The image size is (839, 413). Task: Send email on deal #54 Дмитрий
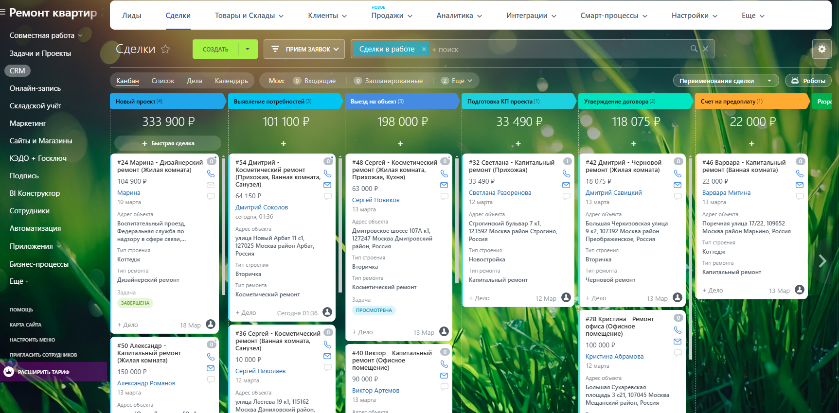tap(327, 185)
